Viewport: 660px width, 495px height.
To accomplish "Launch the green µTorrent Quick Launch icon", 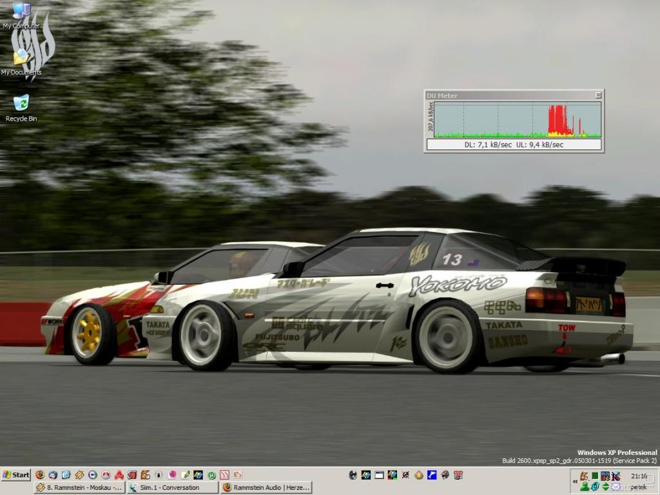I will pos(211,475).
